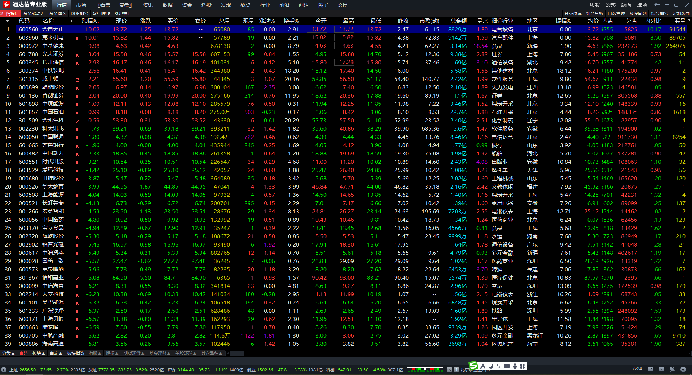Open the Sogou toolbox four-dots icon
This screenshot has height=375, width=692.
point(522,366)
